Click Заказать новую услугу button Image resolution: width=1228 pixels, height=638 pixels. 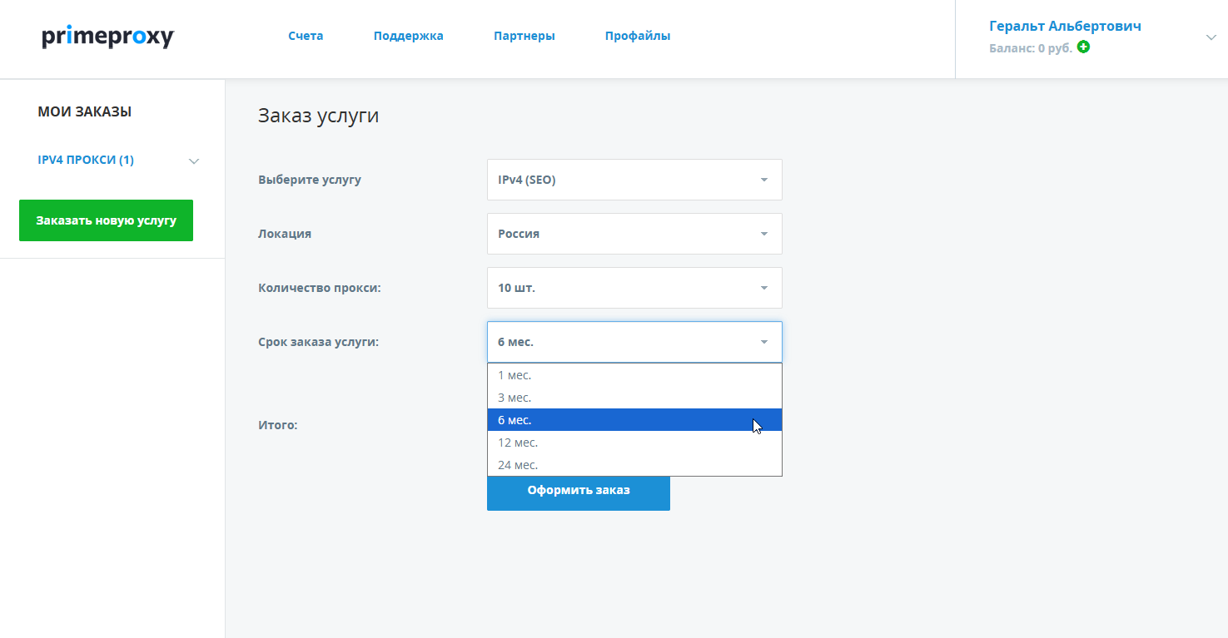tap(106, 220)
